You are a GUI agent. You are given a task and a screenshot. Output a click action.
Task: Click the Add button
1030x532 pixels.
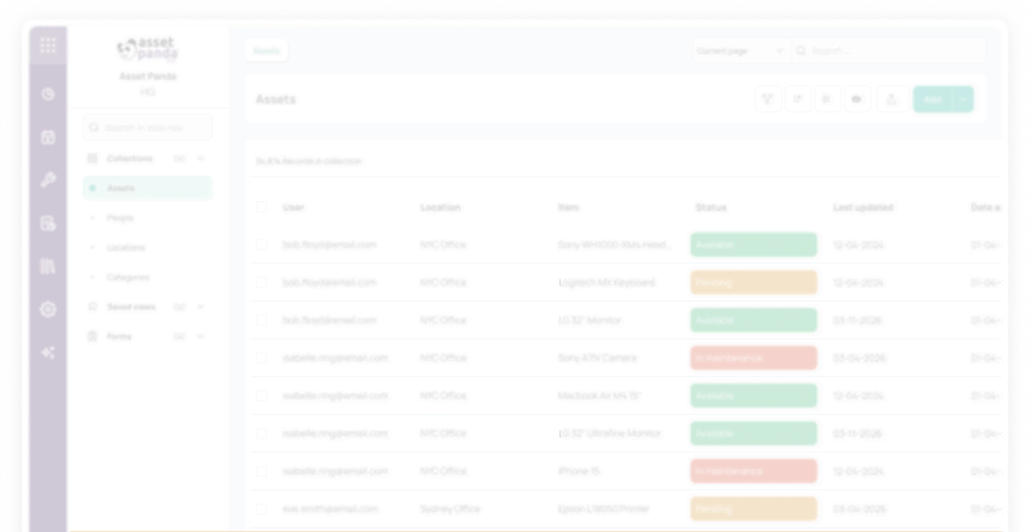933,99
